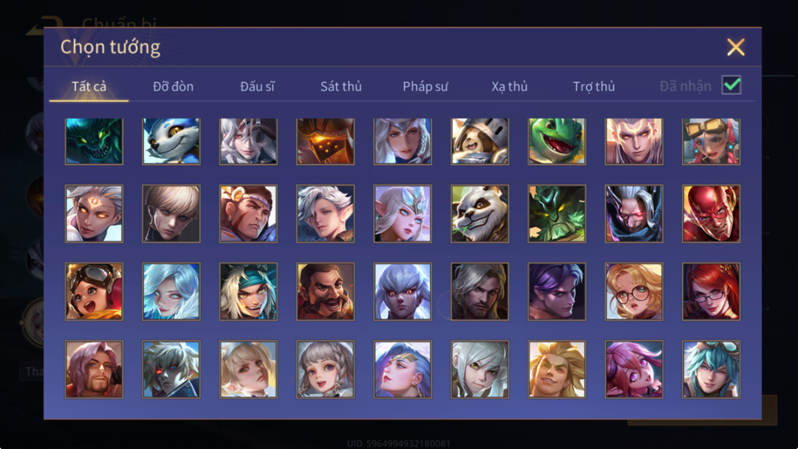The height and width of the screenshot is (449, 798).
Task: Filter by the Trợ thủ tab
Action: tap(594, 86)
